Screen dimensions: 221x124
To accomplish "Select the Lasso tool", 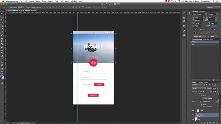I will click(x=2, y=20).
